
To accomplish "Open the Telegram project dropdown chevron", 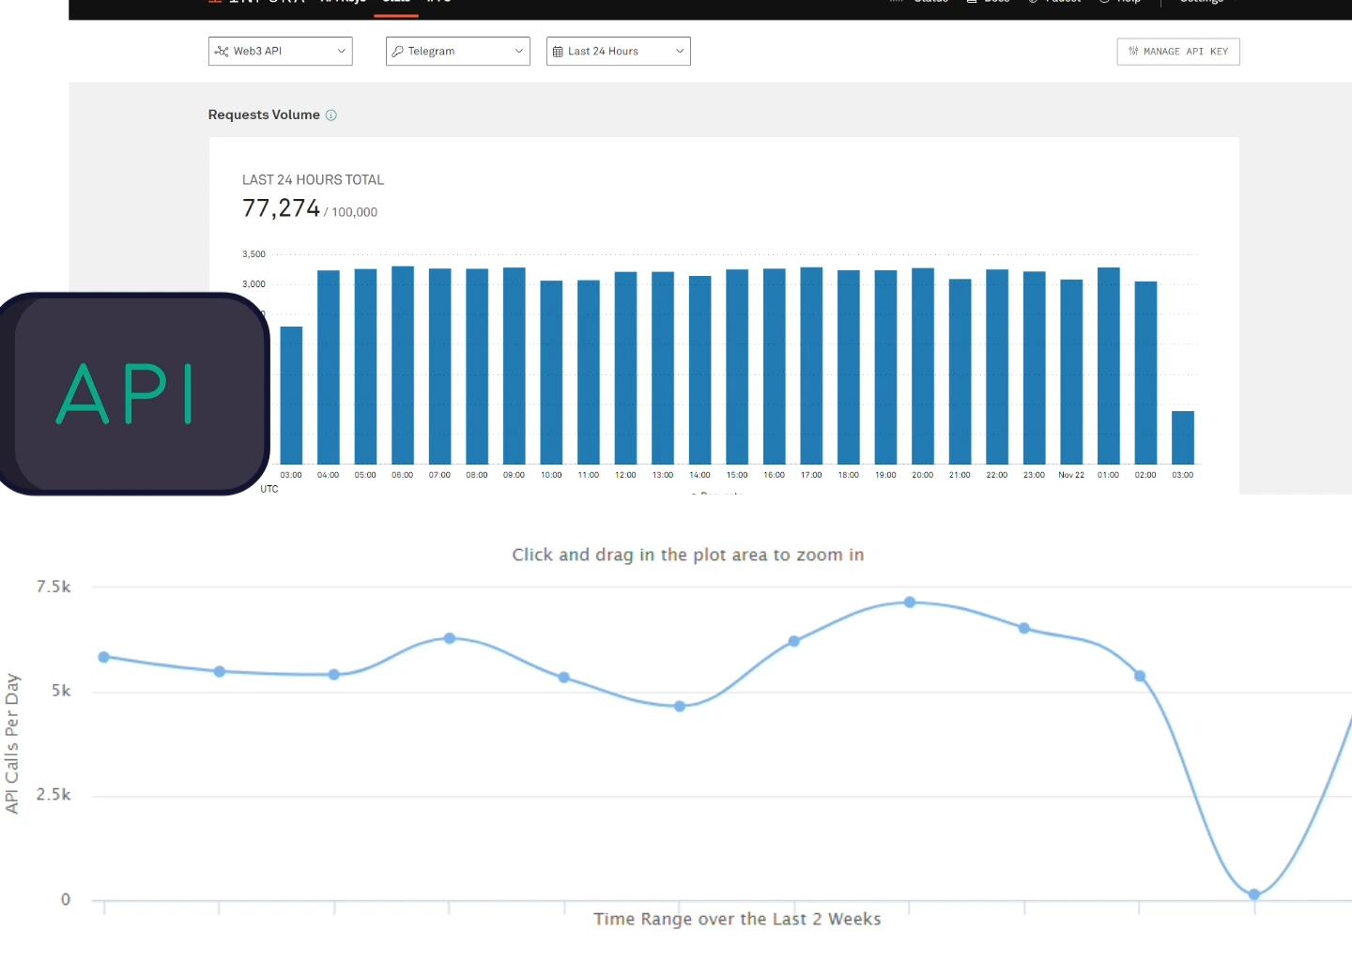I will 518,52.
